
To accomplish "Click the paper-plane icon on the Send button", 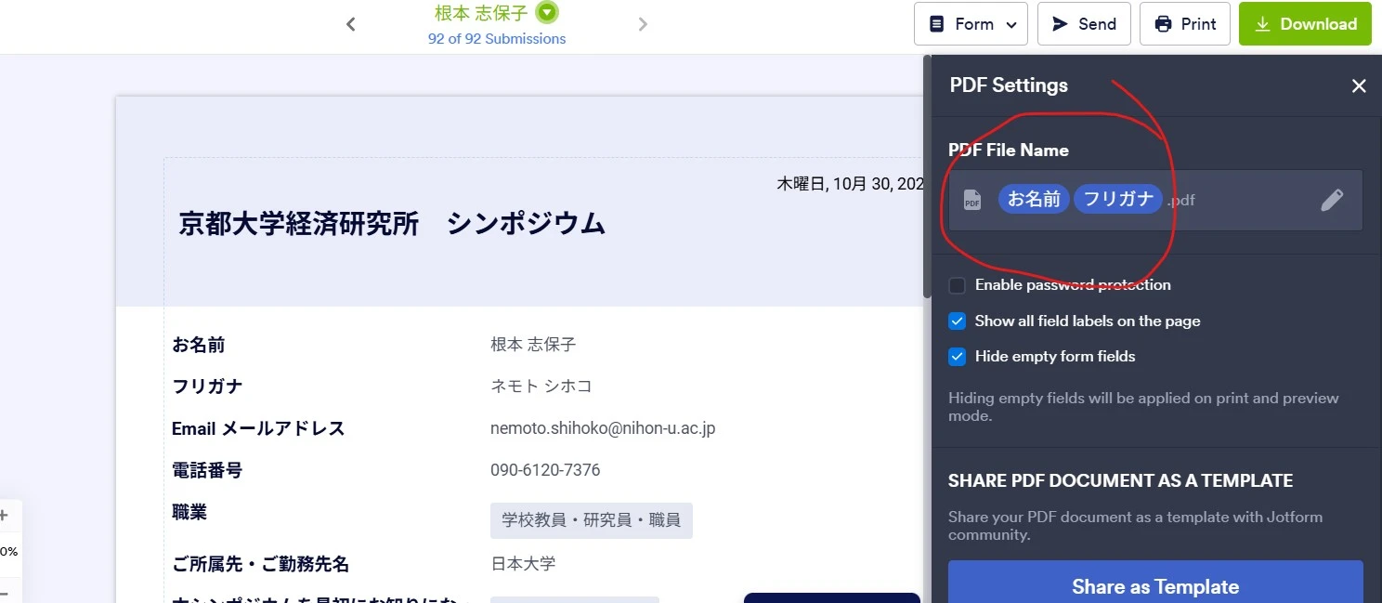I will point(1060,23).
